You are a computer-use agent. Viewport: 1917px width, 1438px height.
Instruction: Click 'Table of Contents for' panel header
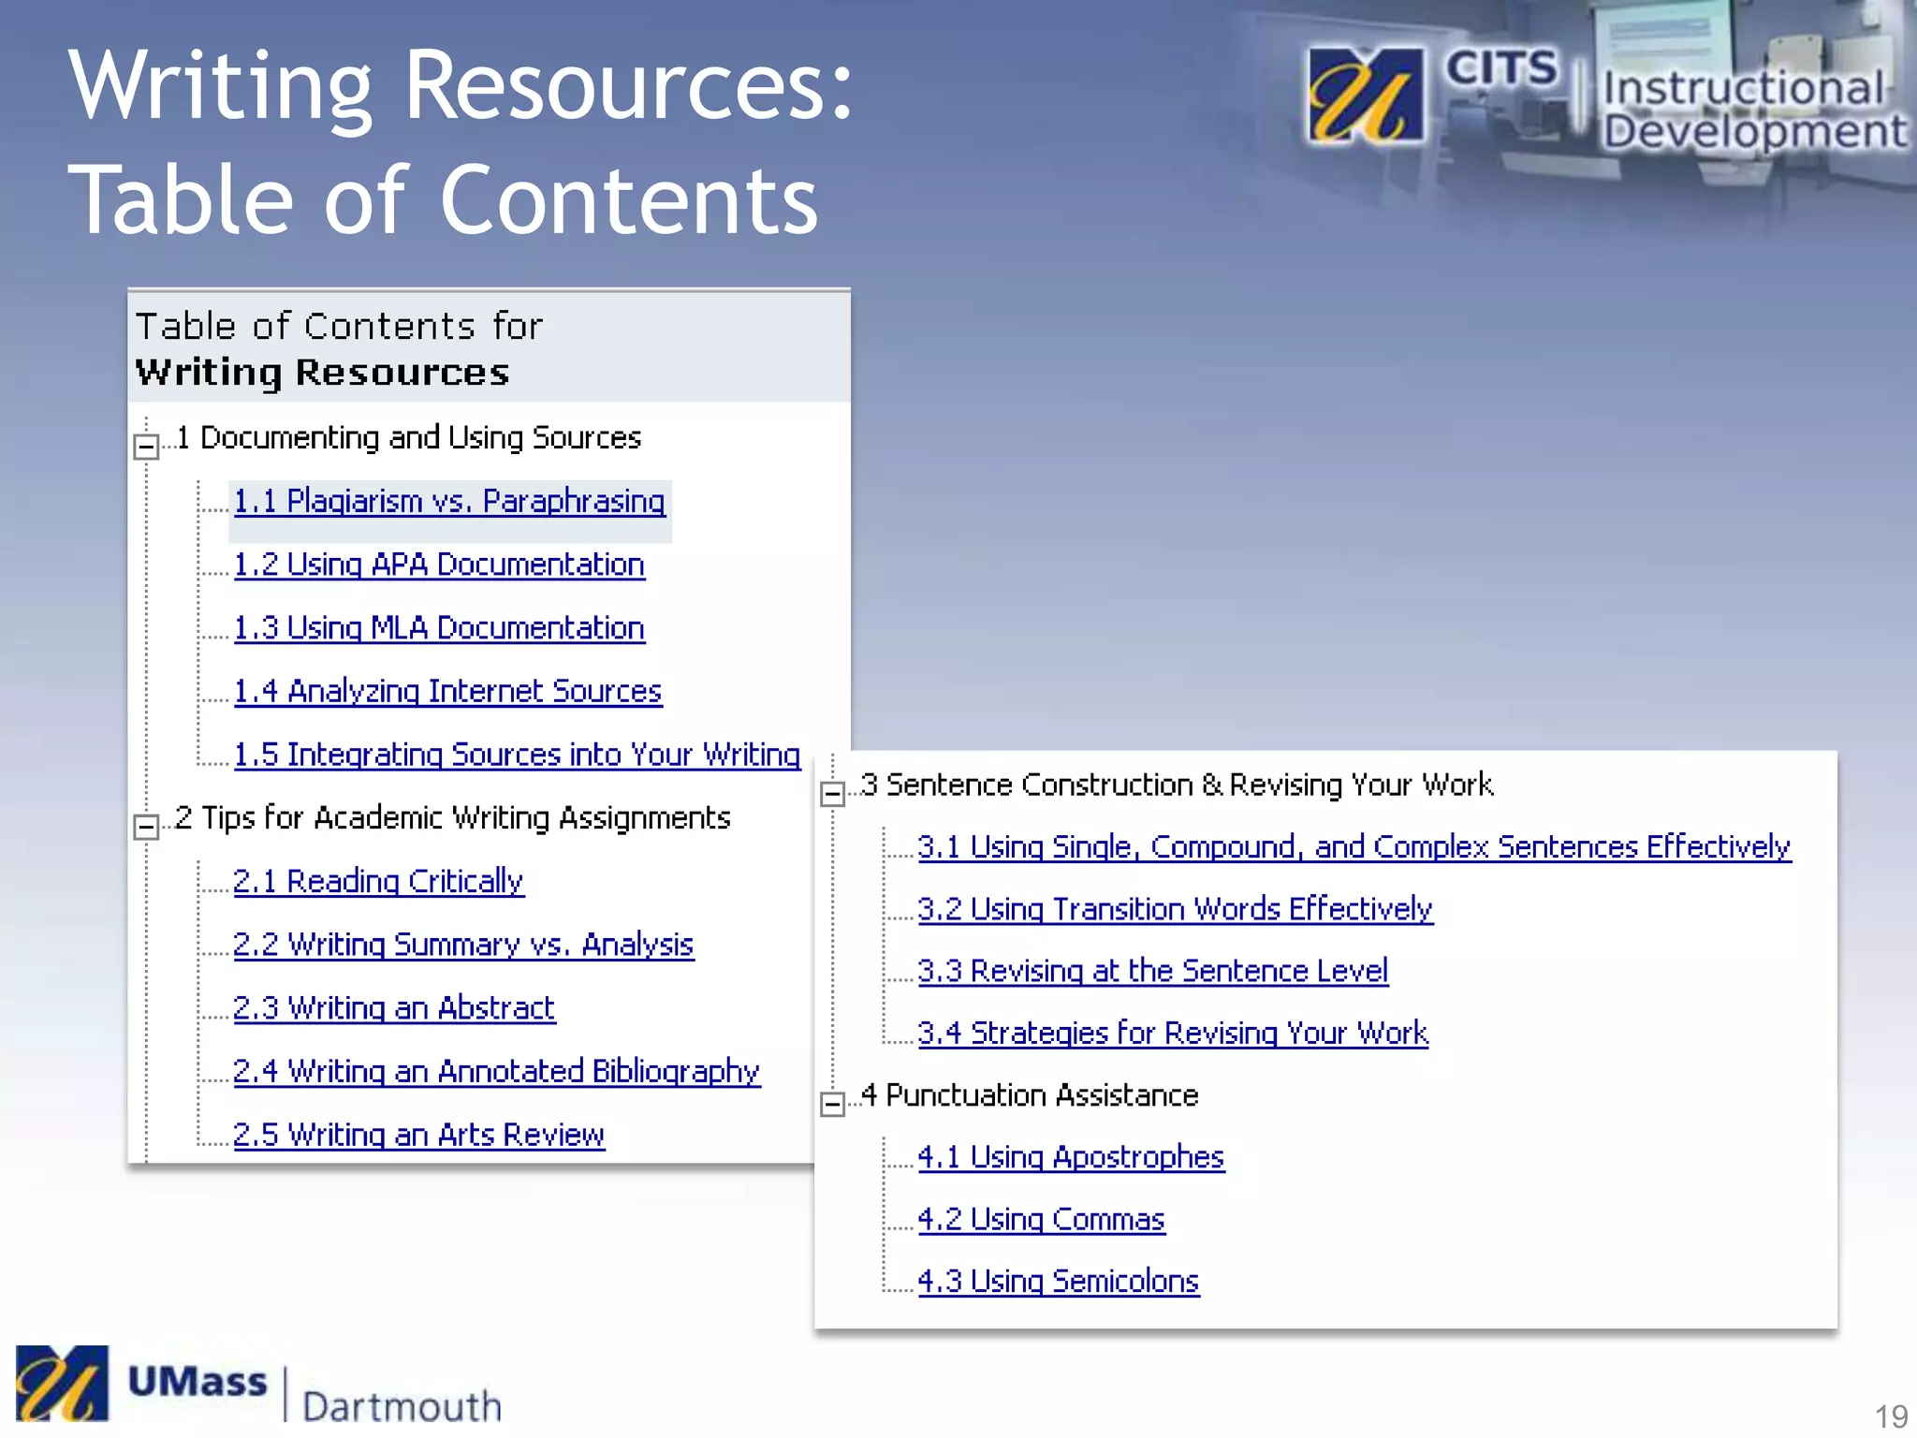tap(339, 327)
